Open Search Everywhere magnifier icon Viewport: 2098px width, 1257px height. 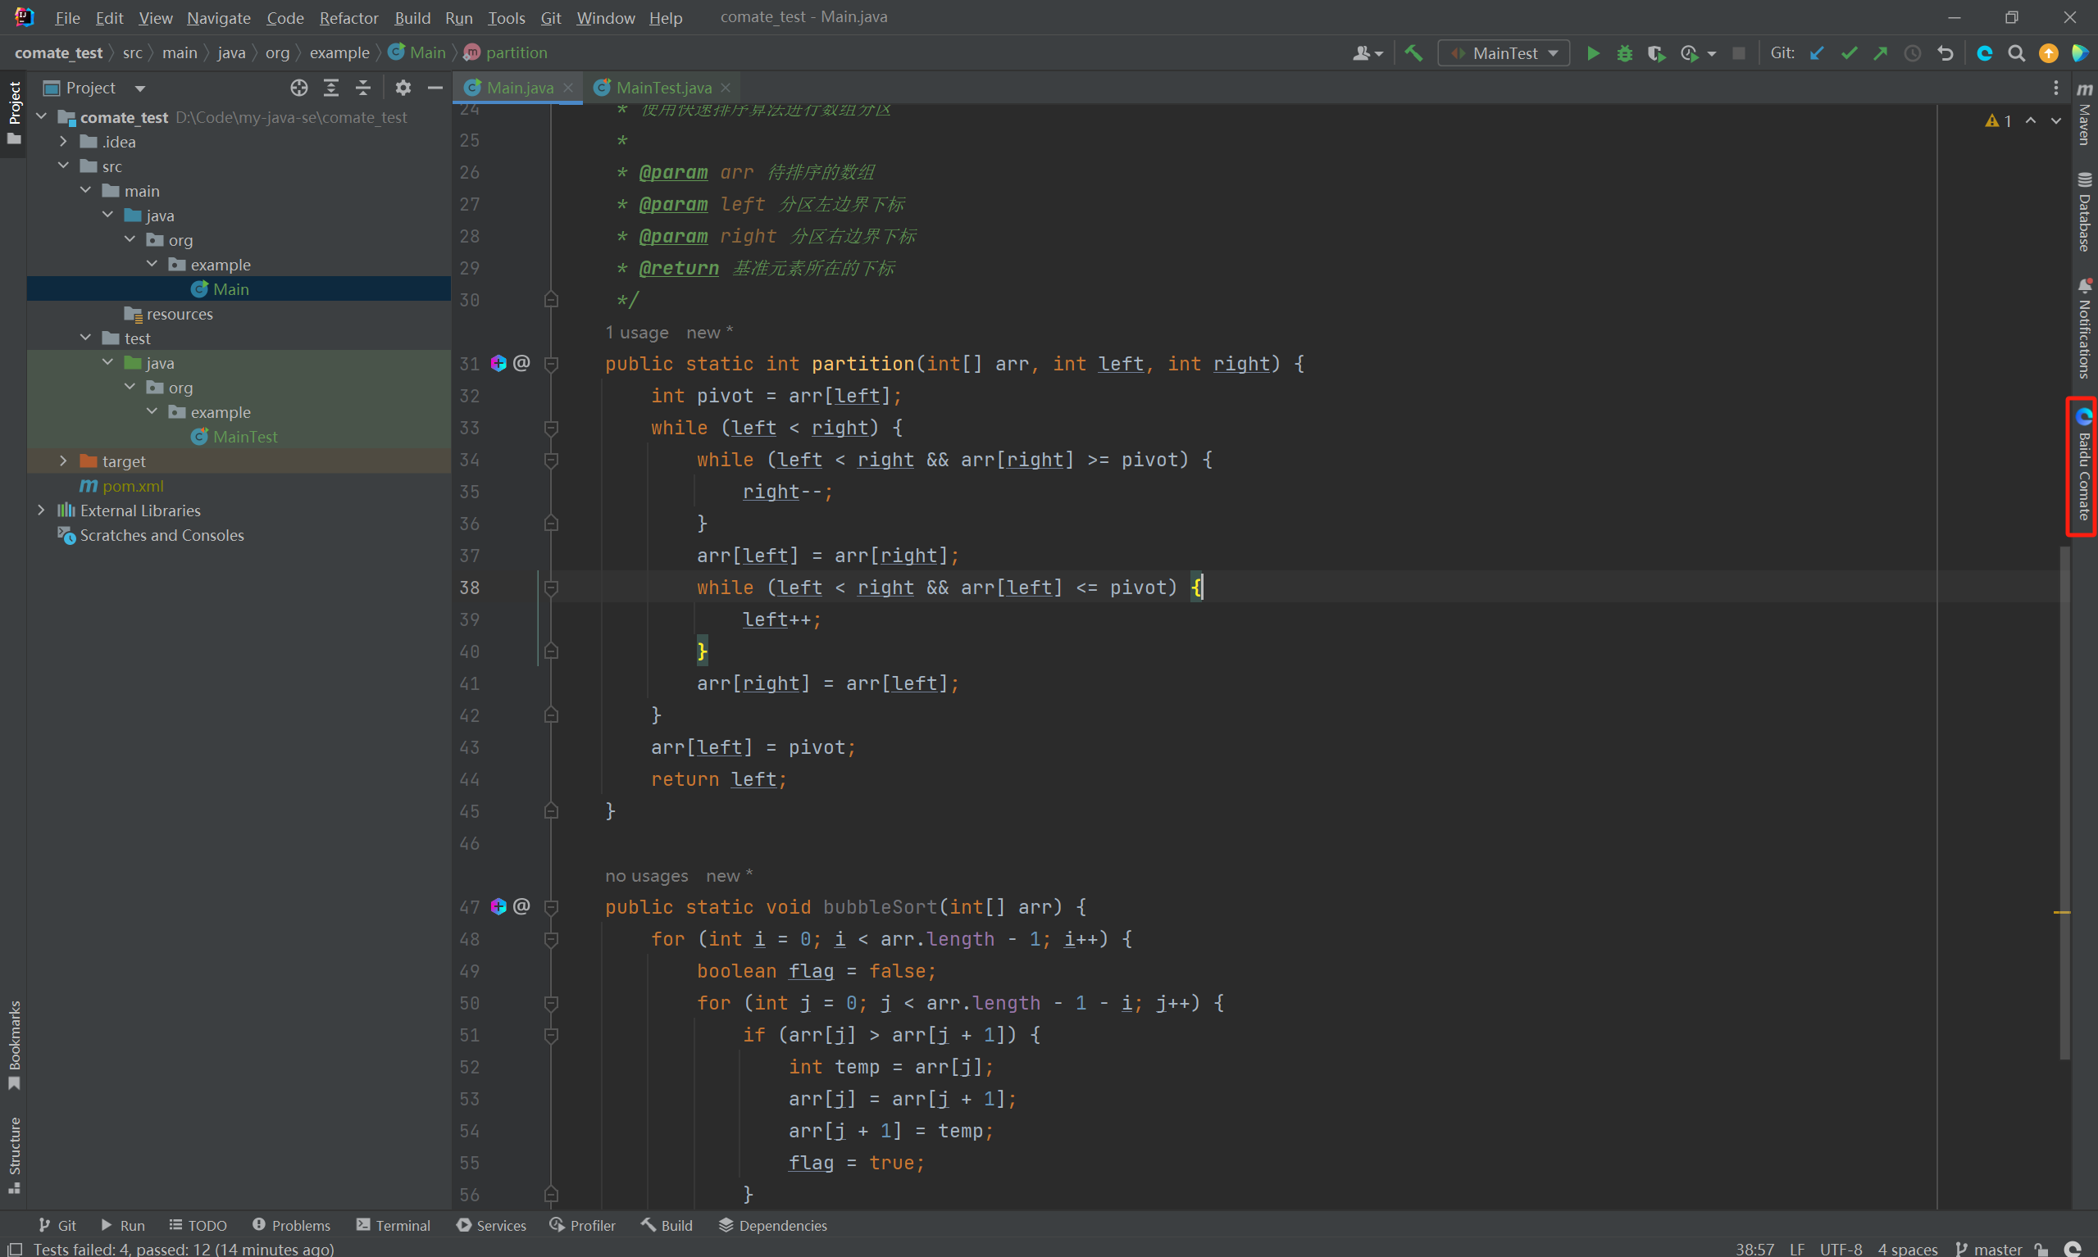pos(2016,53)
